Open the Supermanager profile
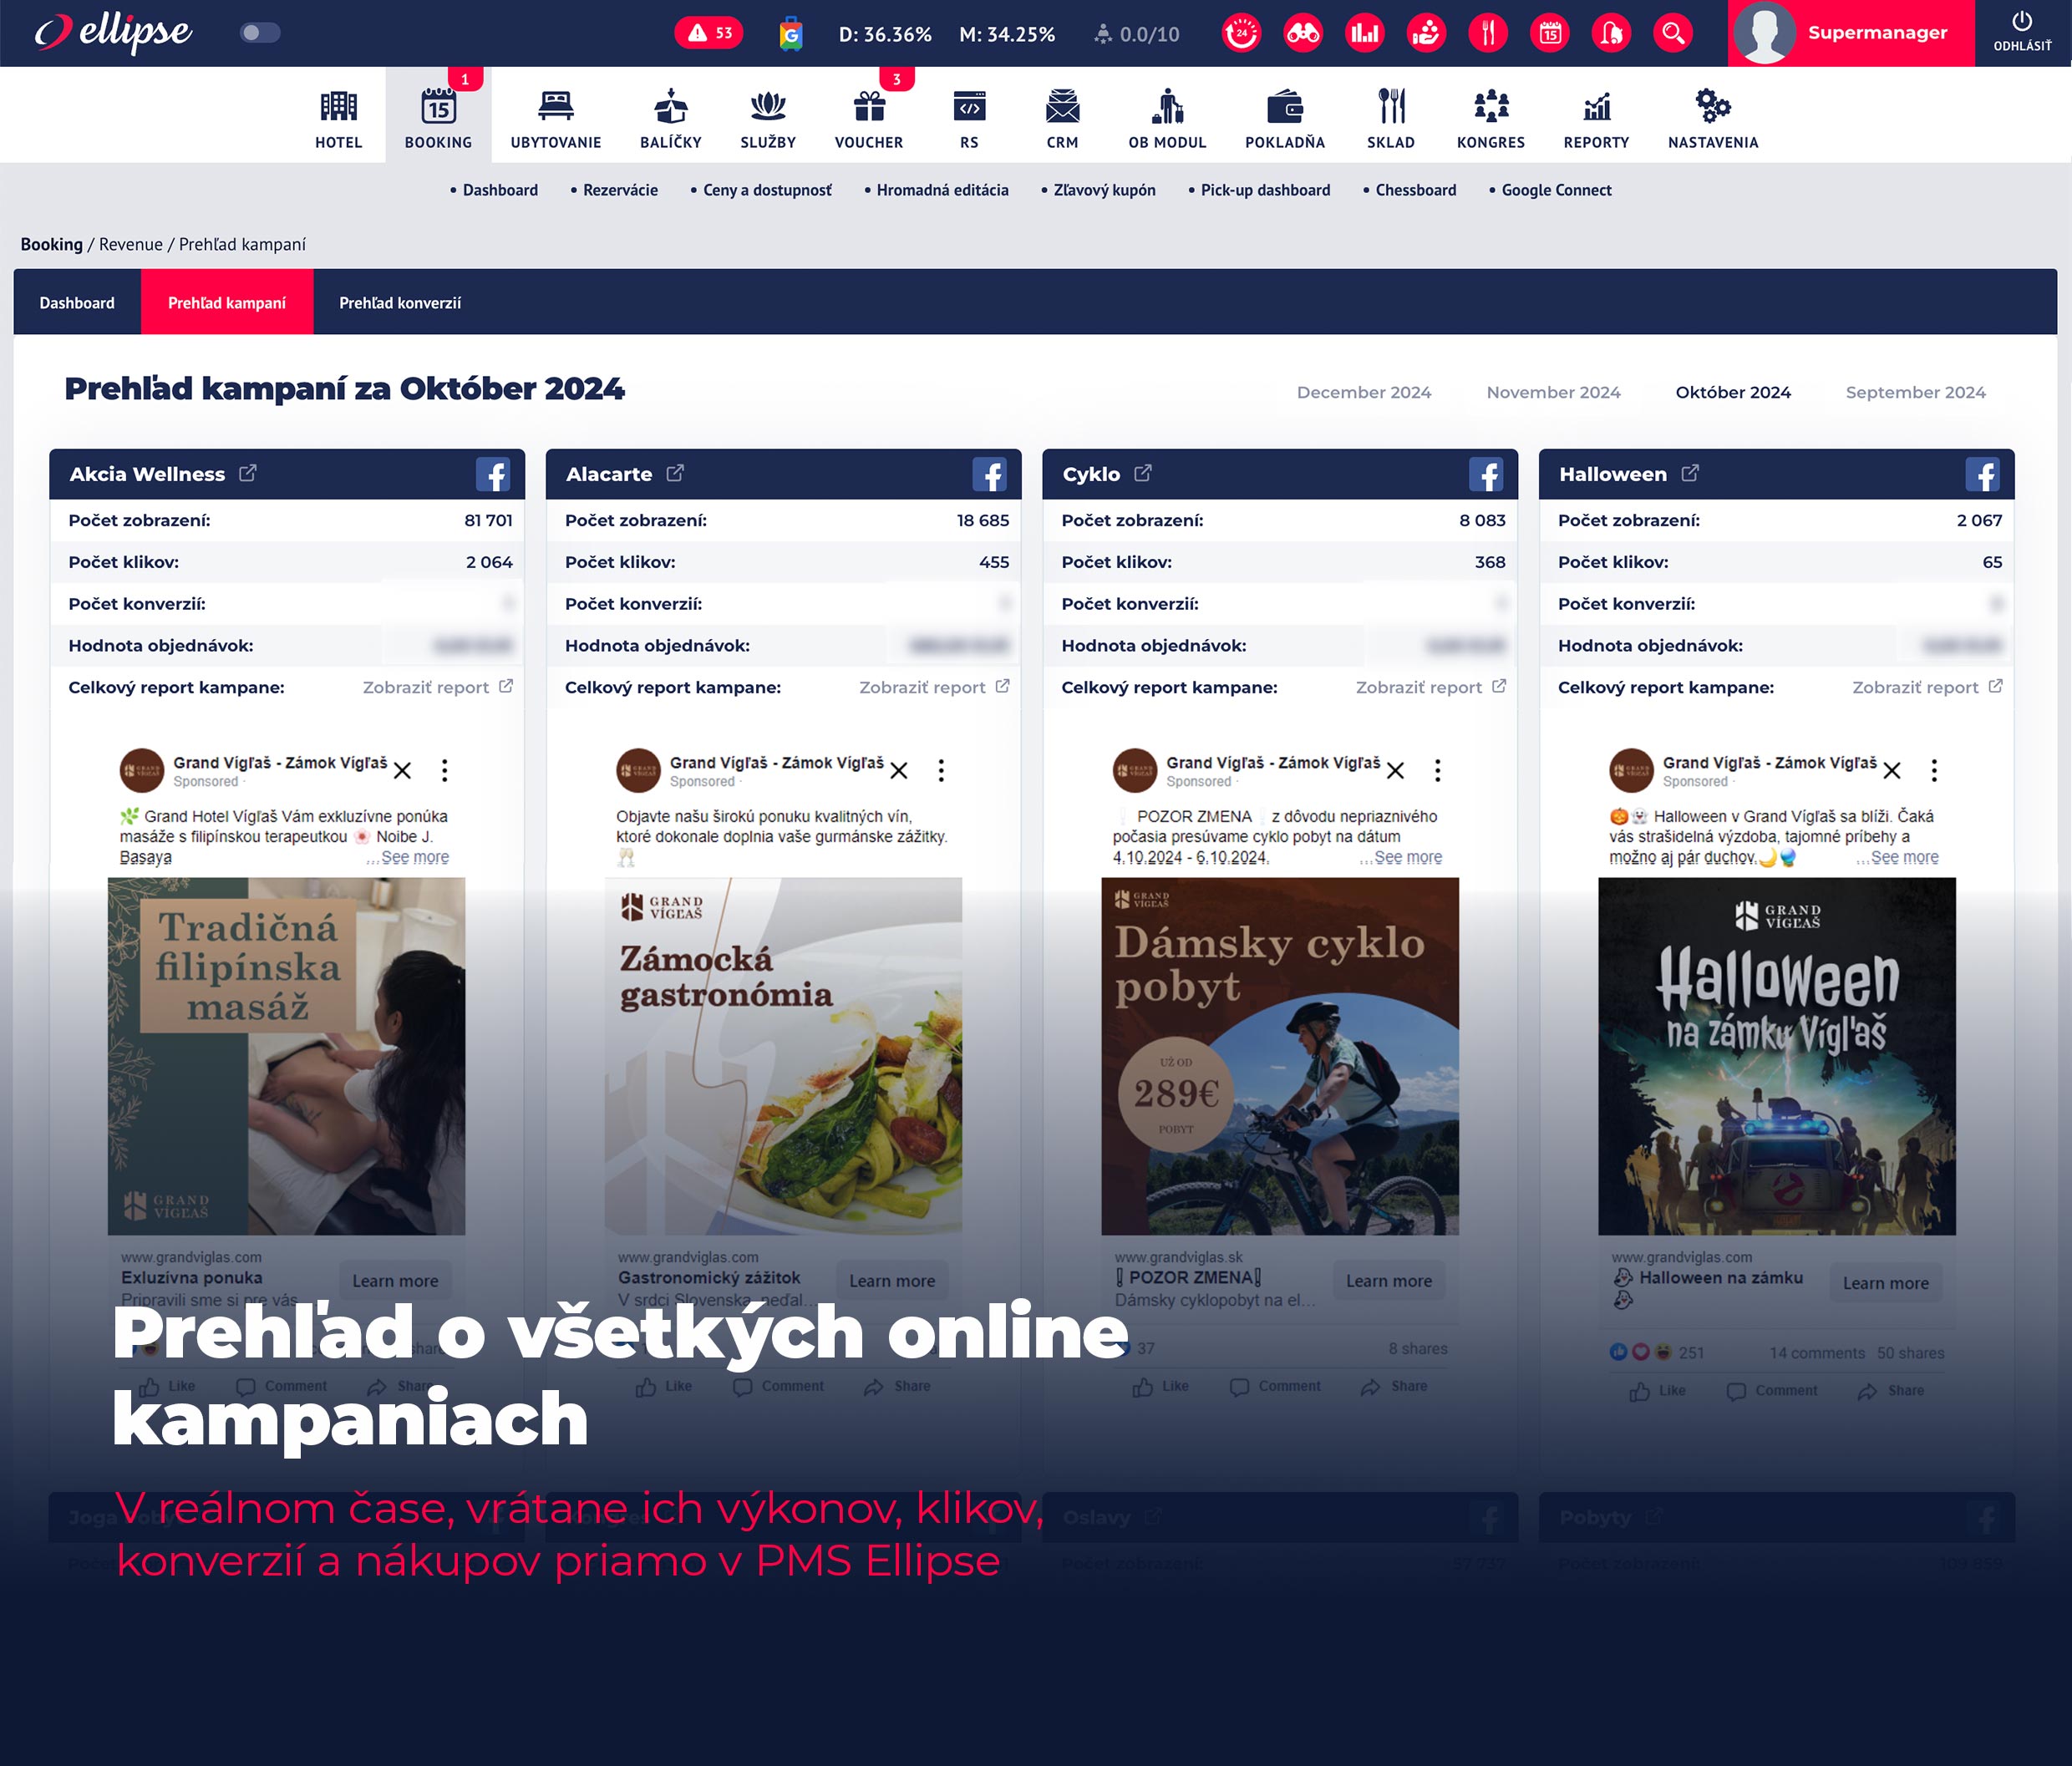Image resolution: width=2072 pixels, height=1766 pixels. [x=1851, y=33]
